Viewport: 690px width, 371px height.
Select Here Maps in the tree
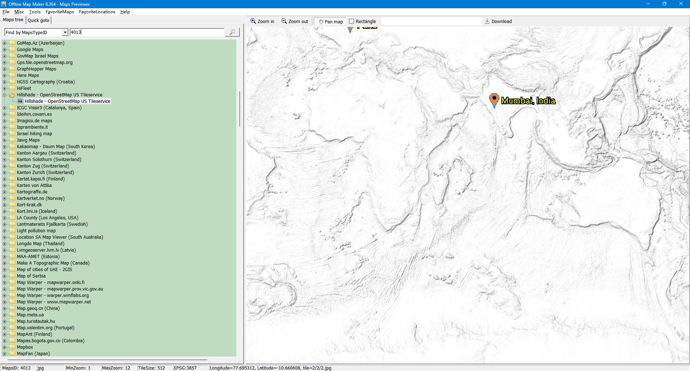click(28, 75)
